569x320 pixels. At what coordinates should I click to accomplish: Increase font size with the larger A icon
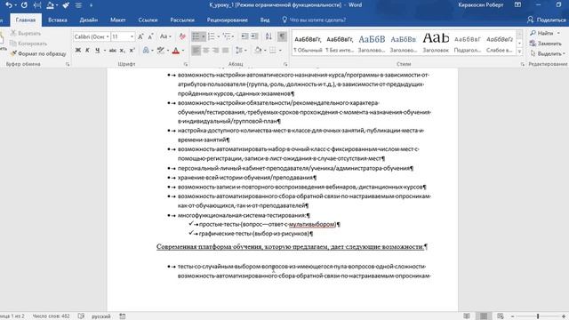140,36
